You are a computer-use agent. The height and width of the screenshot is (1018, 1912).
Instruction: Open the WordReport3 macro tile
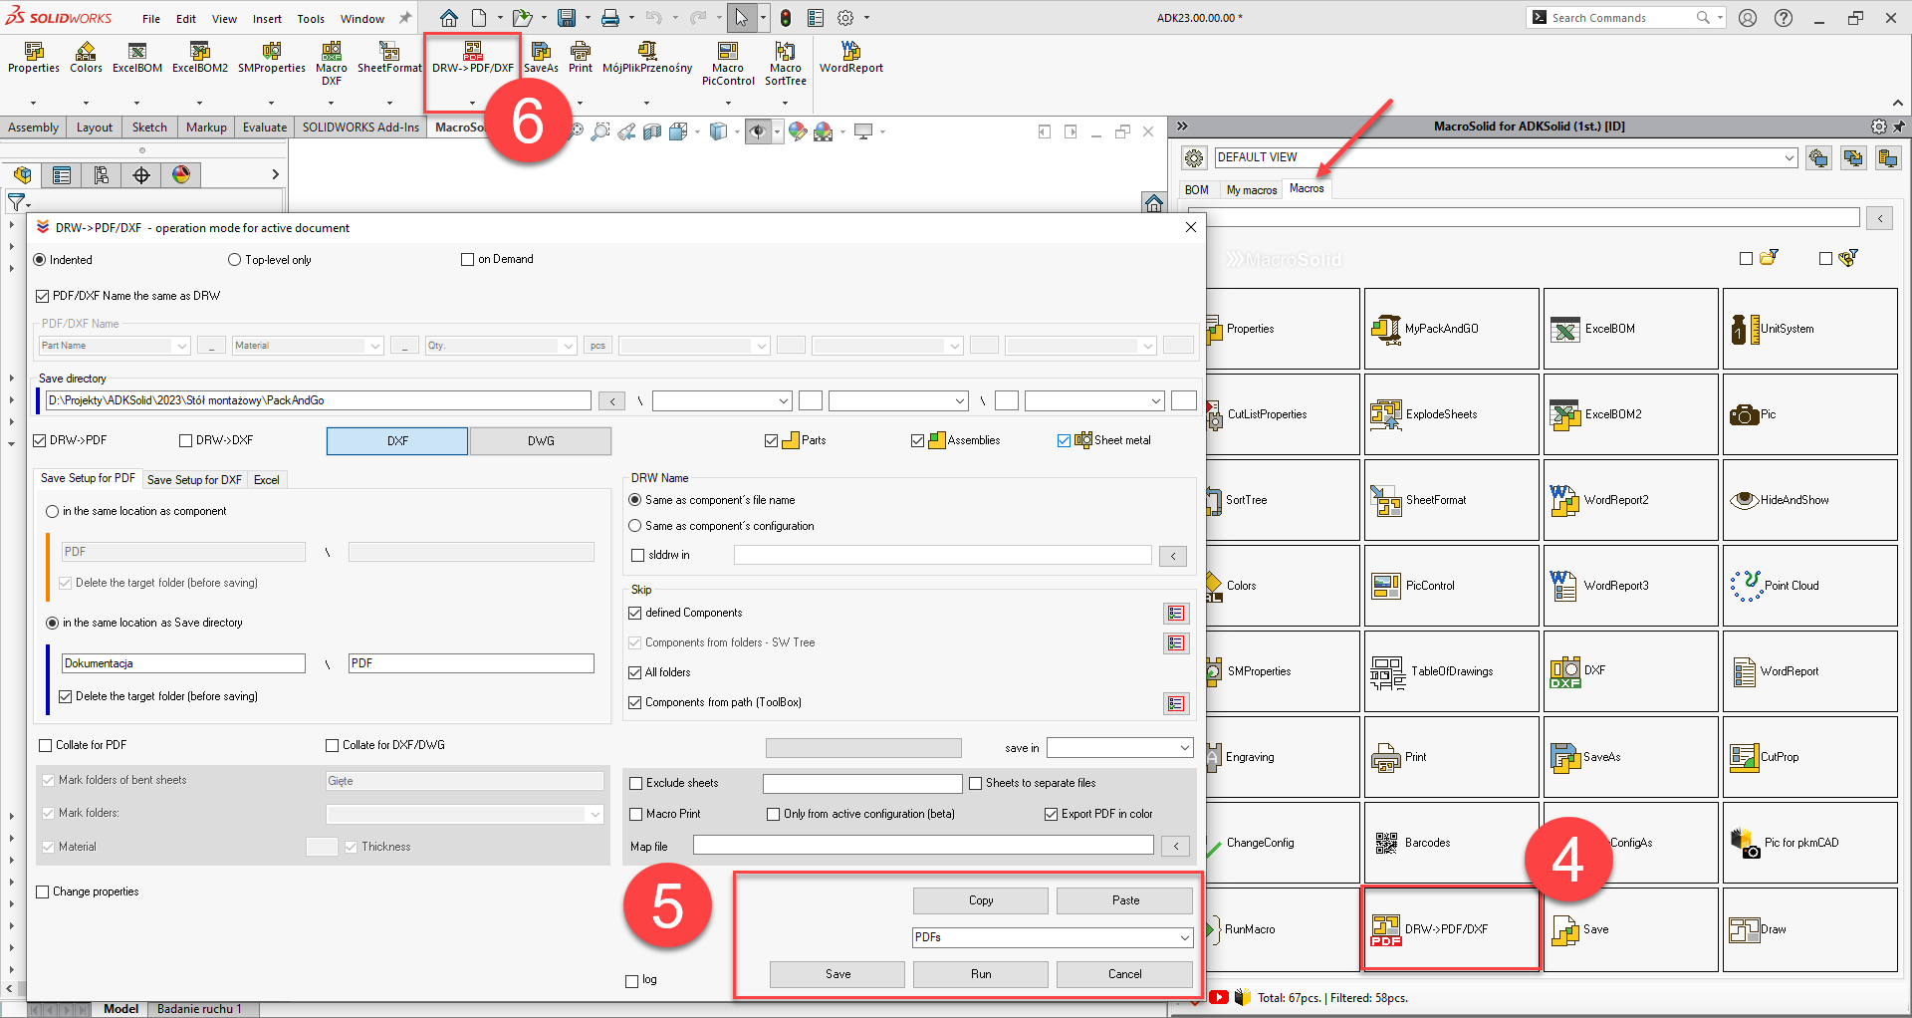pos(1630,586)
